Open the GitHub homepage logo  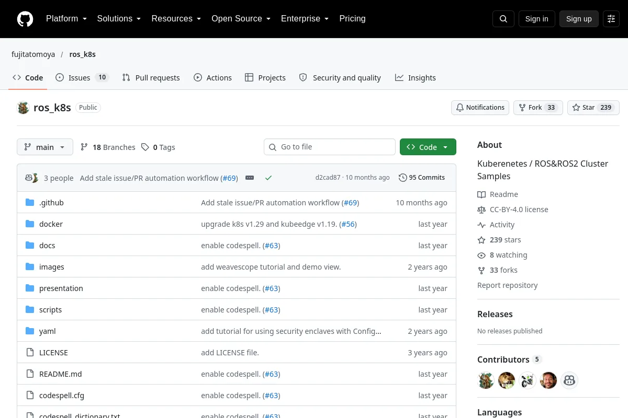[25, 19]
